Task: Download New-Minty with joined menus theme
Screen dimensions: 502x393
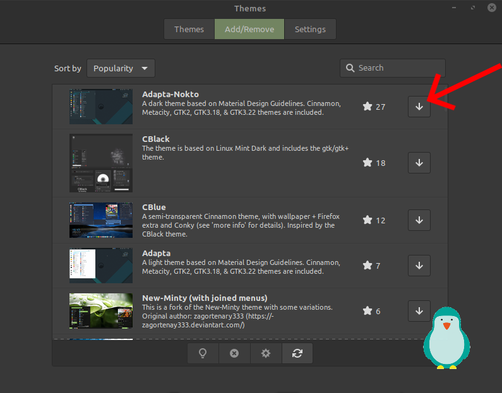Action: (x=419, y=311)
